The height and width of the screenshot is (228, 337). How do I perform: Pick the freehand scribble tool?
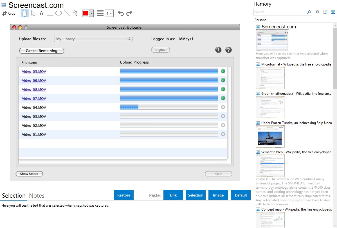pyautogui.click(x=75, y=13)
